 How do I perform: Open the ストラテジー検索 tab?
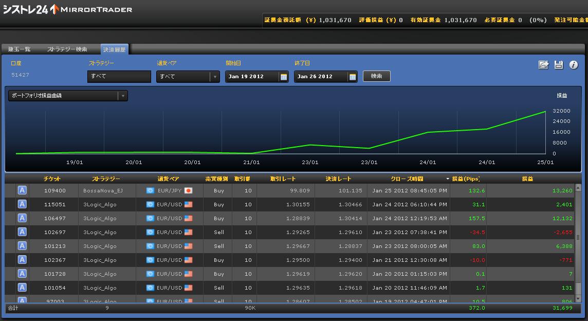pos(67,49)
